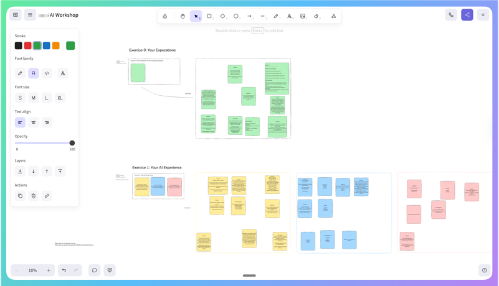Set text align to center
Viewport: 499px width, 286px height.
[x=34, y=122]
